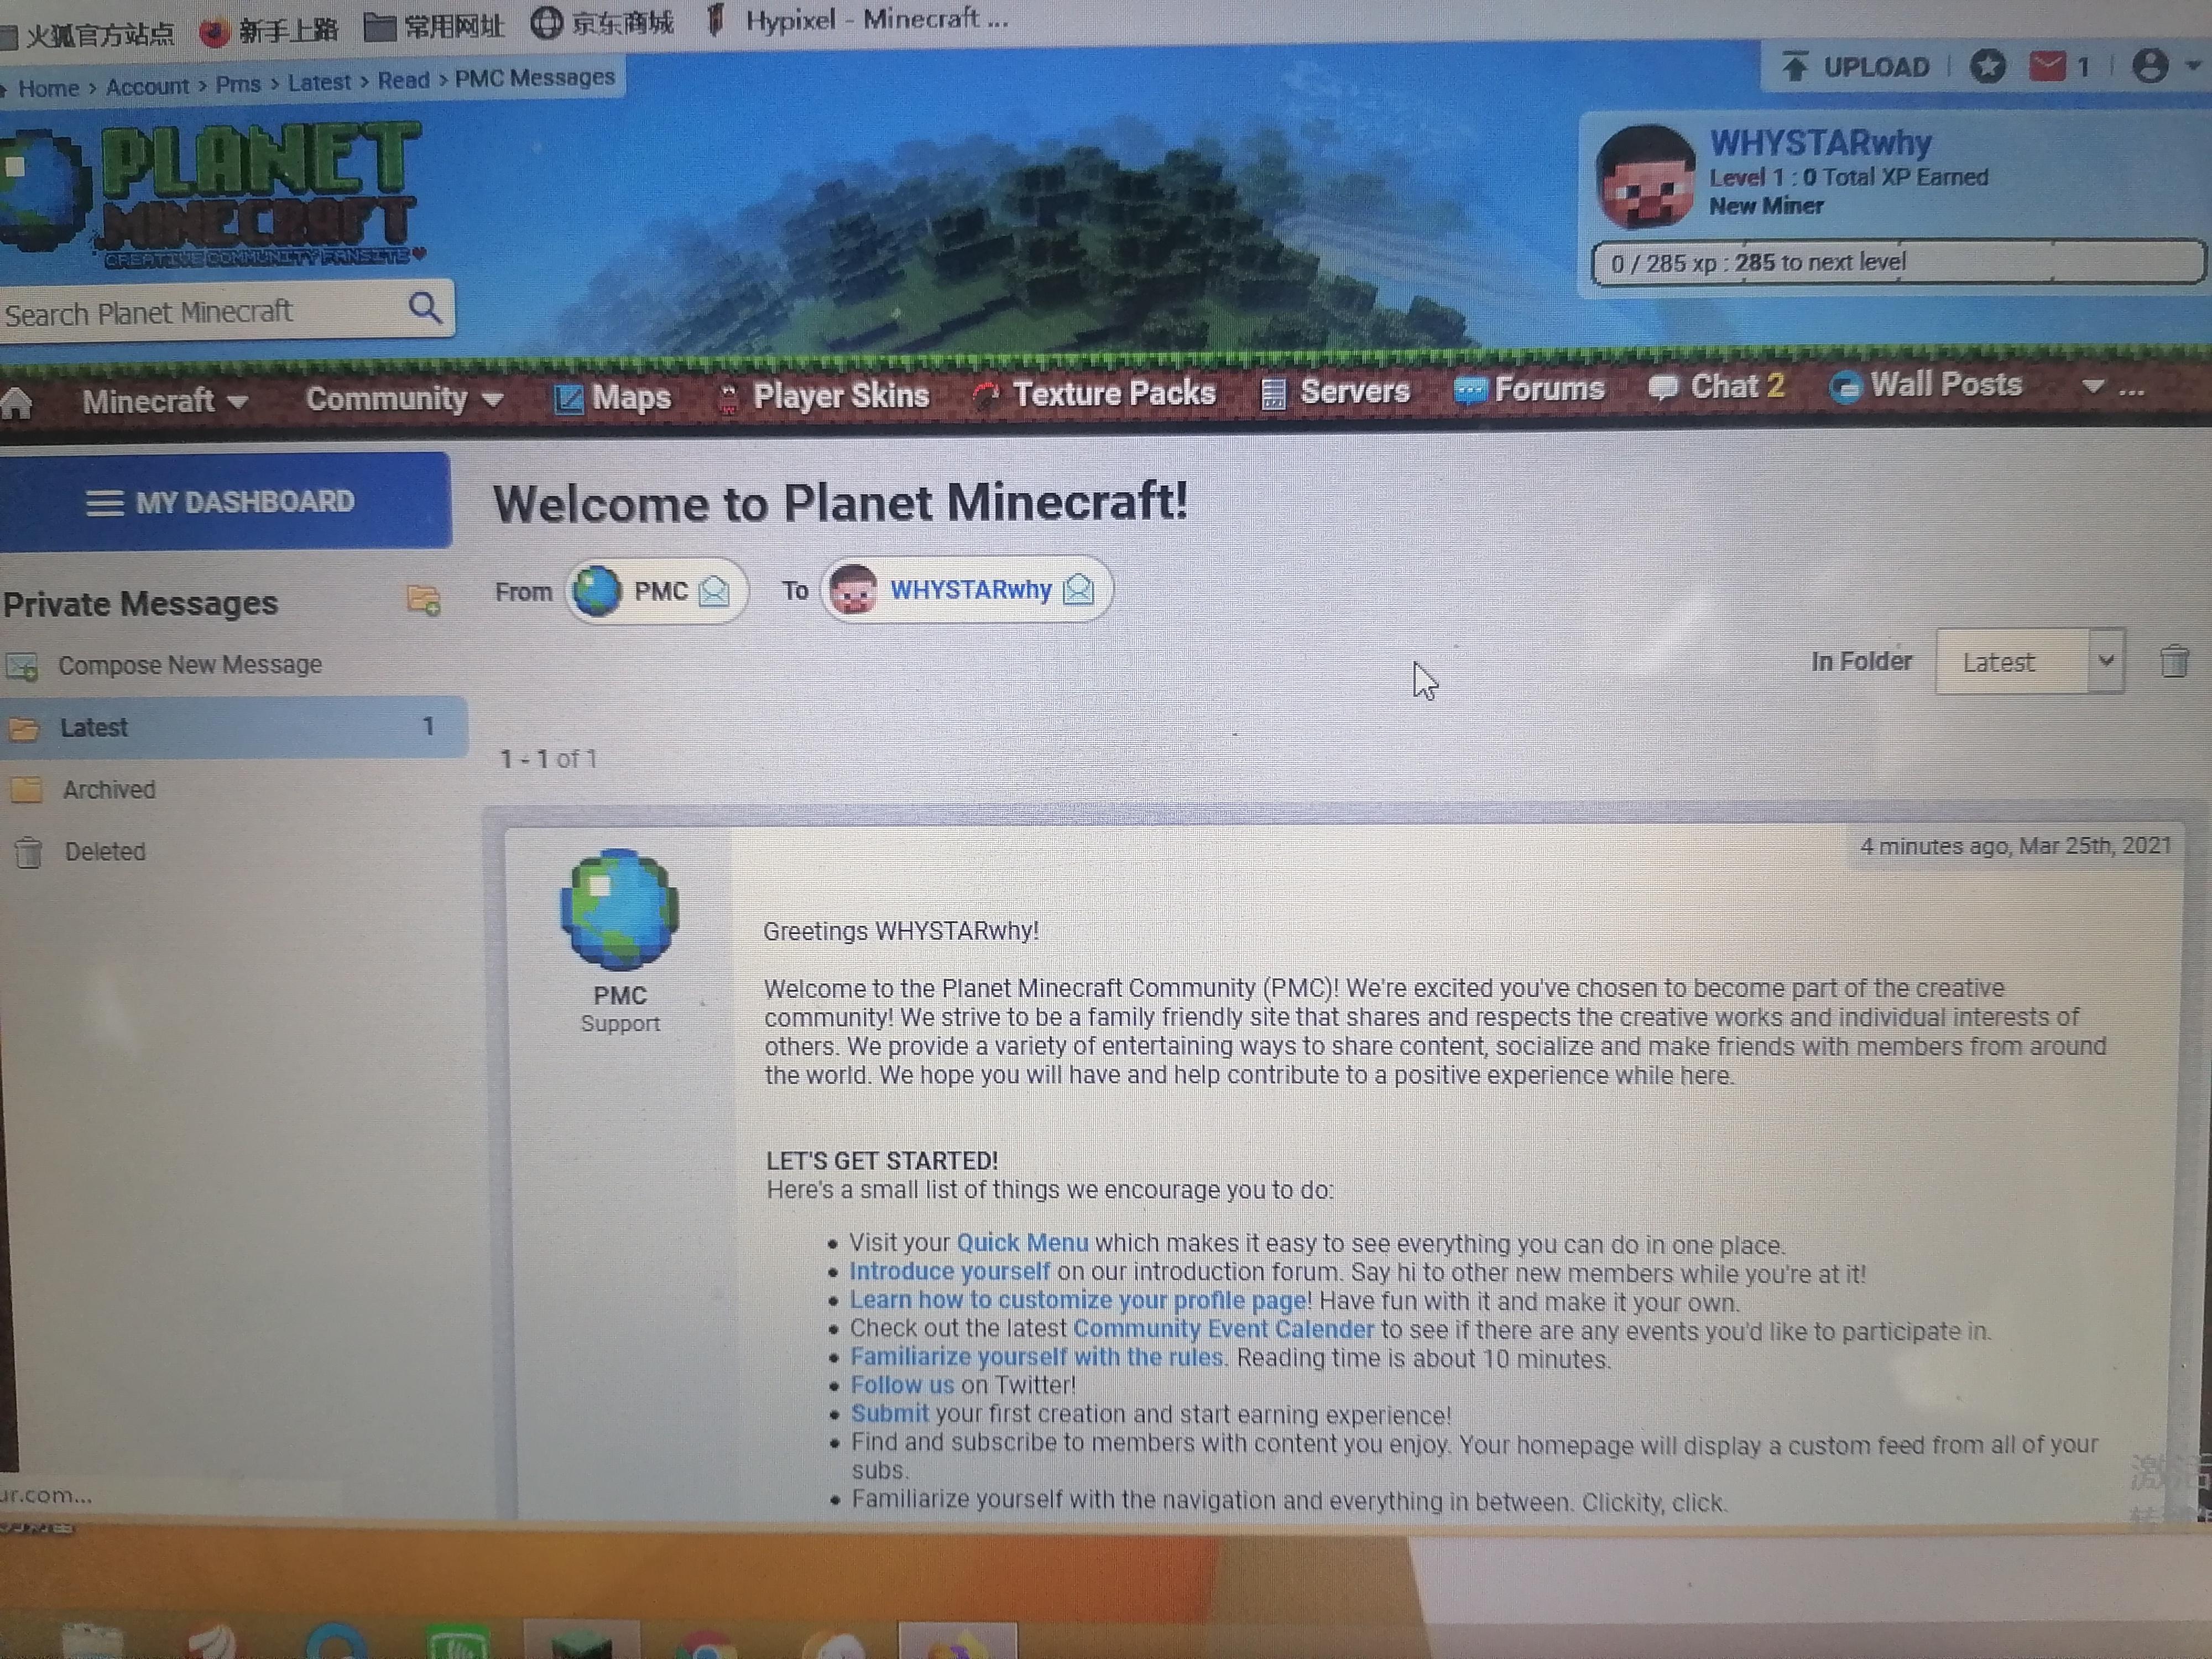Open the account avatar icon menu
This screenshot has width=2212, height=1659.
pos(2151,66)
